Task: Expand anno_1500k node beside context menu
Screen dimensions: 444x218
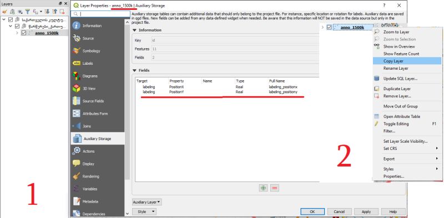Action: pyautogui.click(x=322, y=28)
